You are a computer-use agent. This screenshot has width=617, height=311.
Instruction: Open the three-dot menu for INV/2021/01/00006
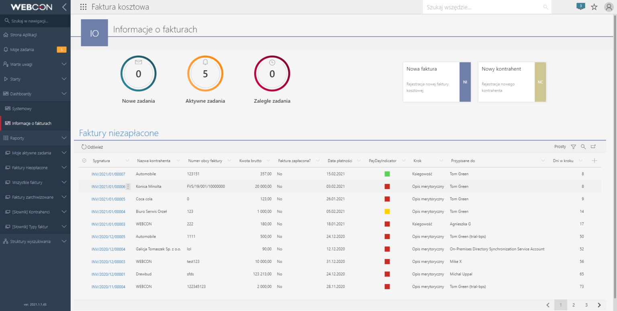(x=128, y=187)
